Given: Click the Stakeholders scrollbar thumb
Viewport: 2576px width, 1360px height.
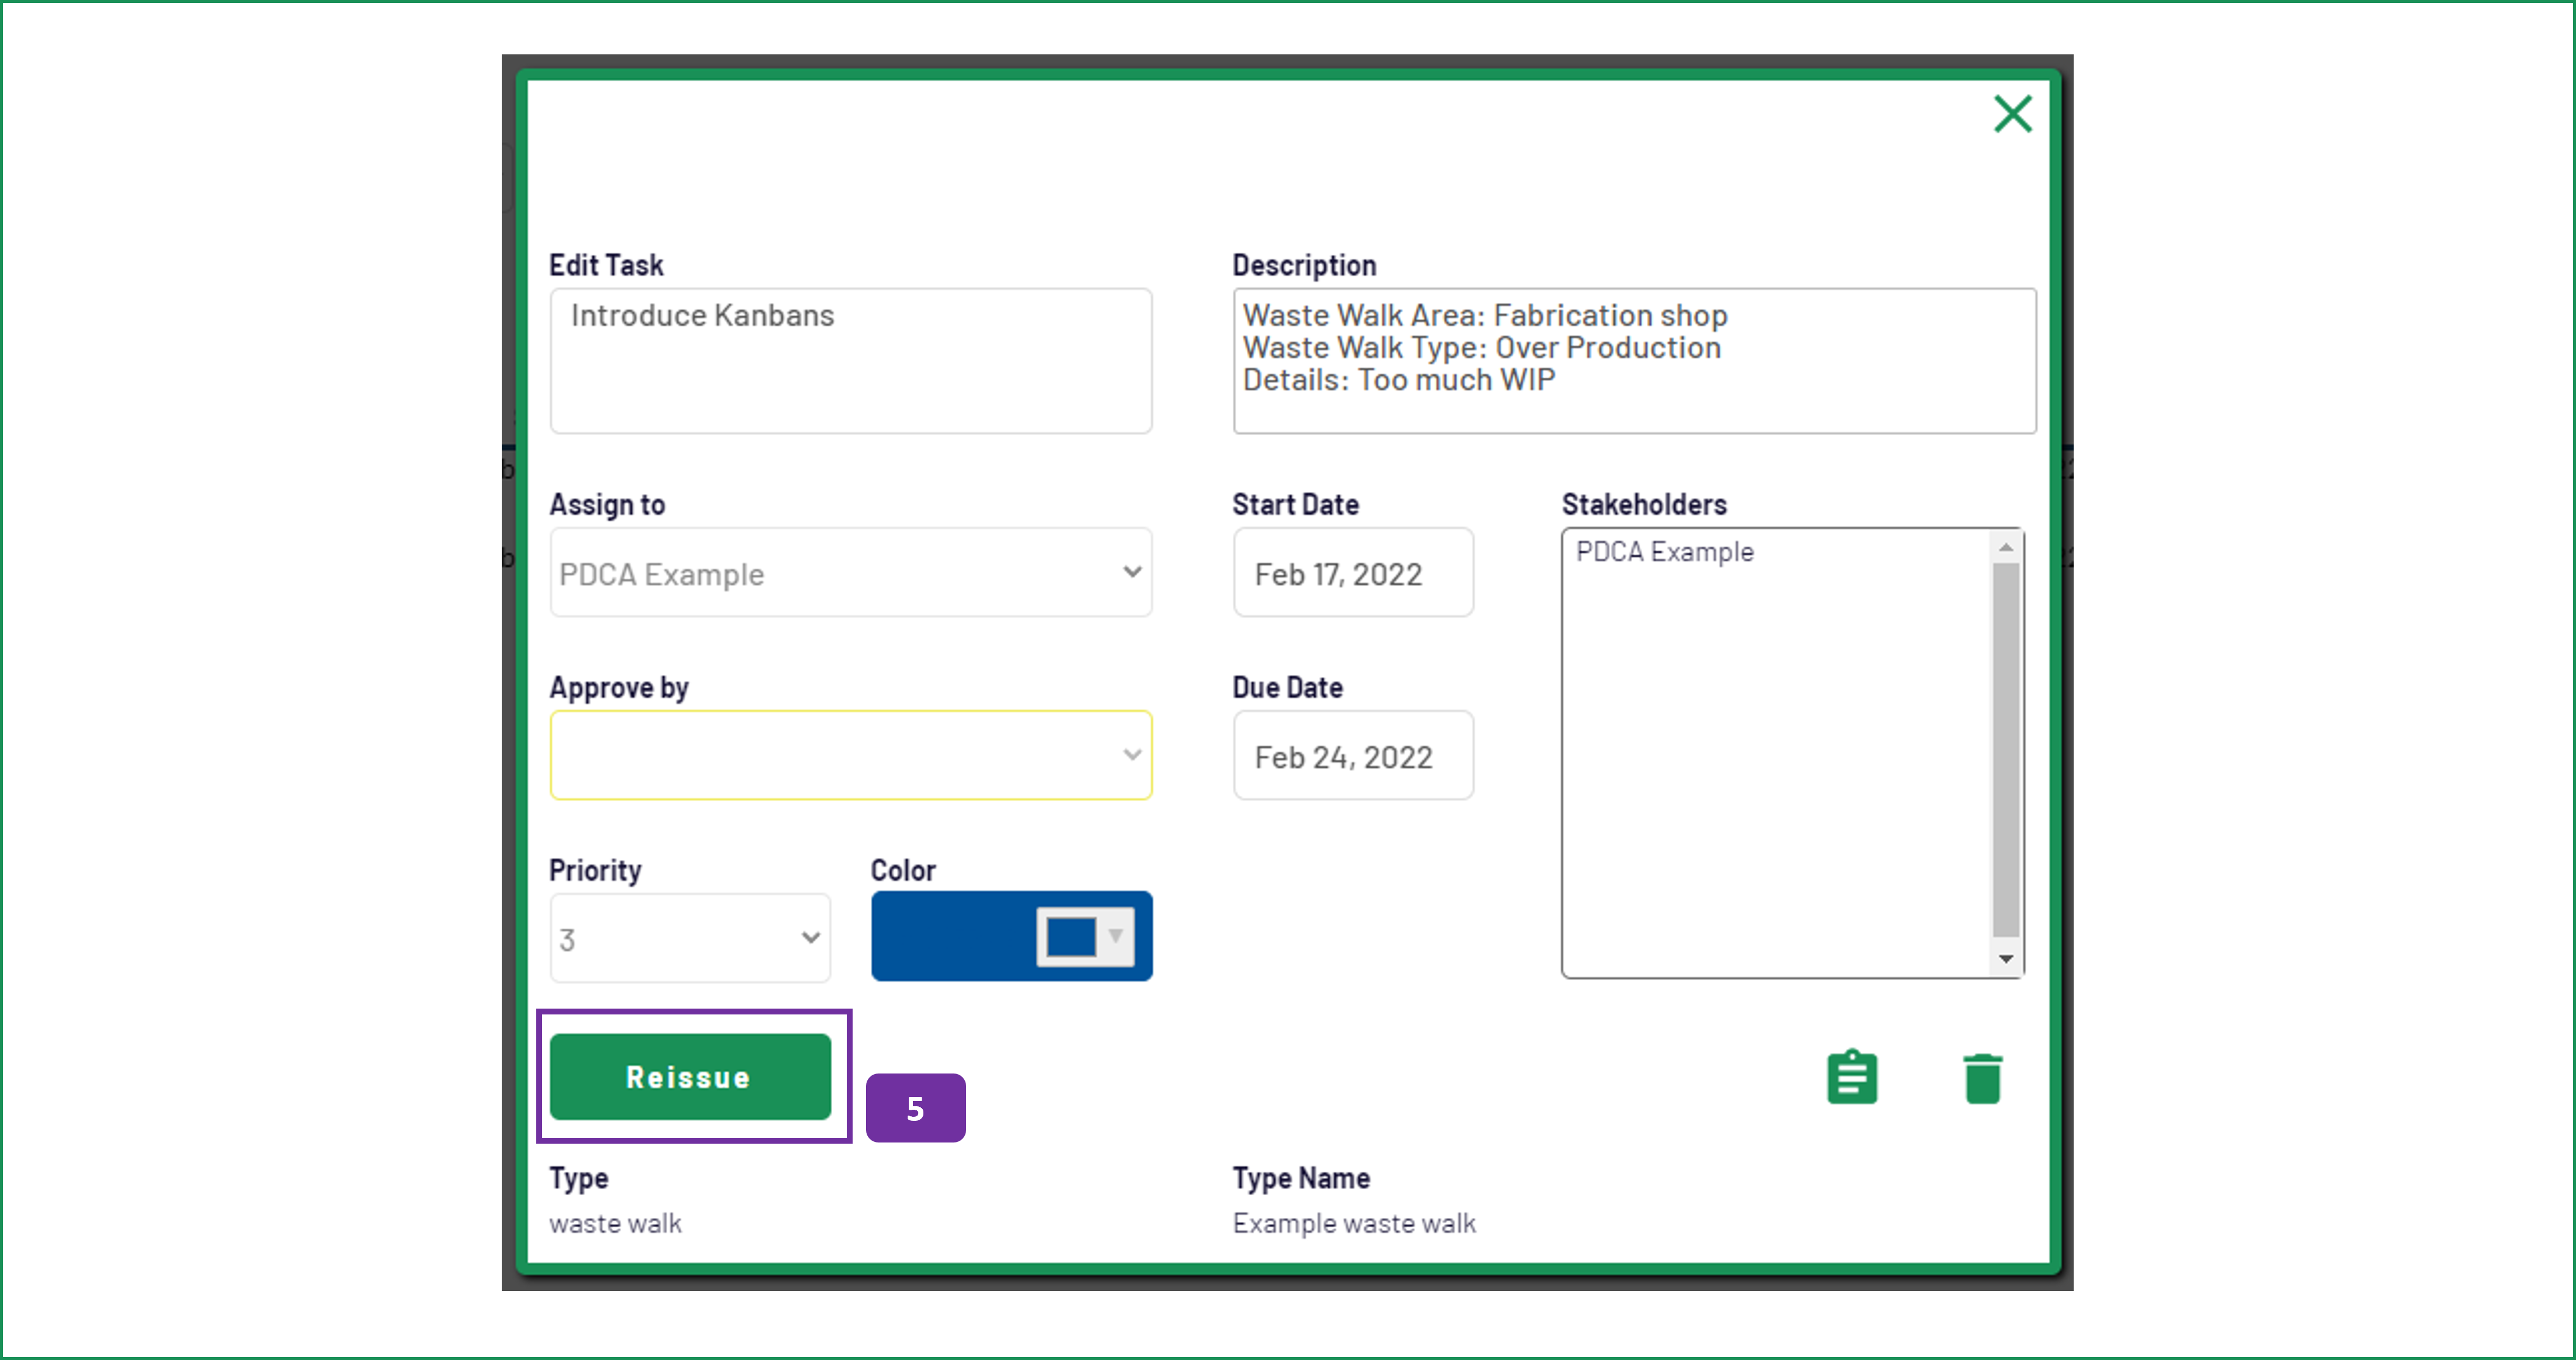Looking at the screenshot, I should [x=2006, y=750].
